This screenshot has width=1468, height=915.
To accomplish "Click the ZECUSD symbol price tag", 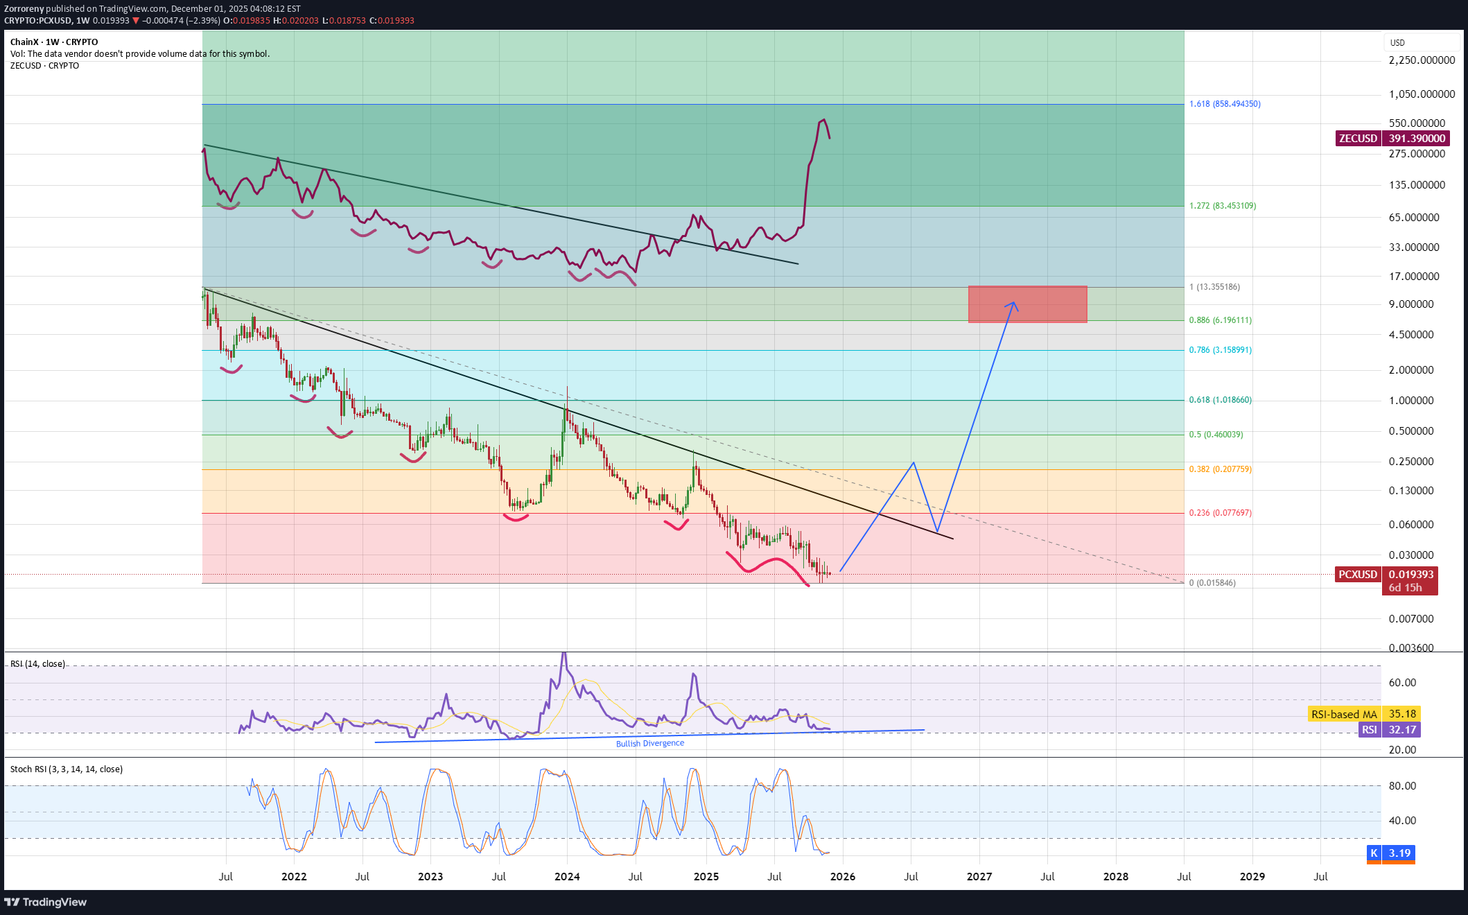I will [1357, 139].
